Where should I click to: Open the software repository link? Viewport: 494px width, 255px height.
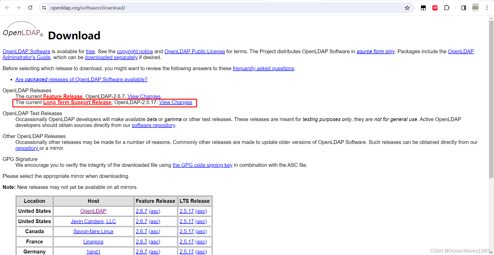coord(153,125)
